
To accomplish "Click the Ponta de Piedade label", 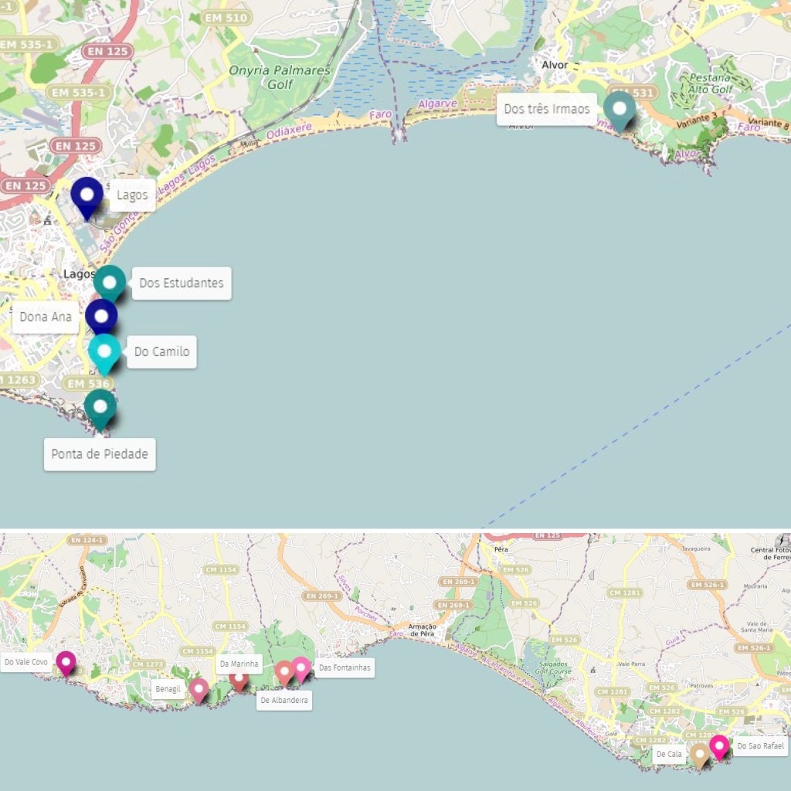I will [x=100, y=454].
